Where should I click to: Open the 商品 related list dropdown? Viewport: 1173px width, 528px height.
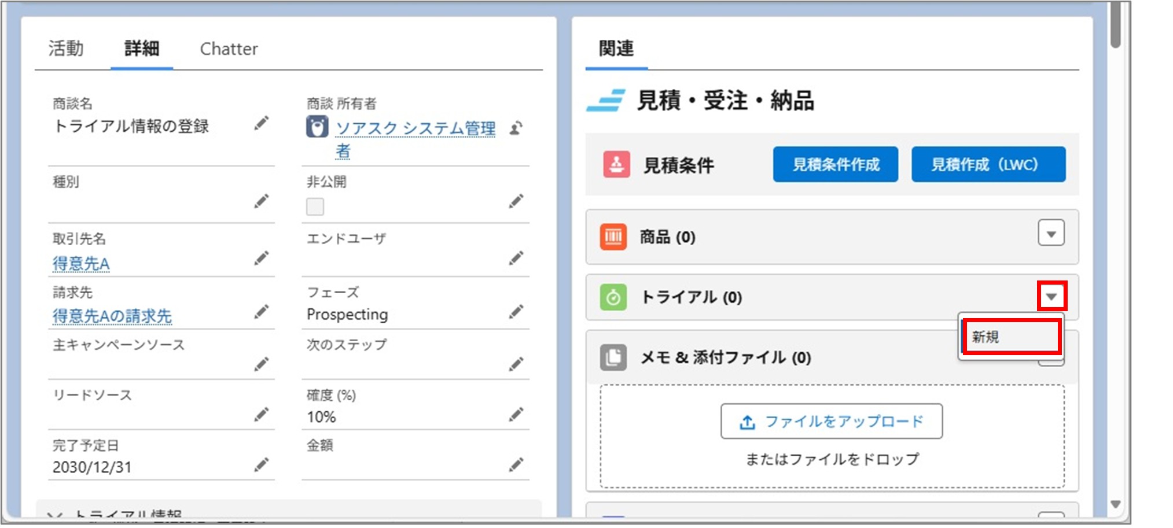[x=1051, y=234]
